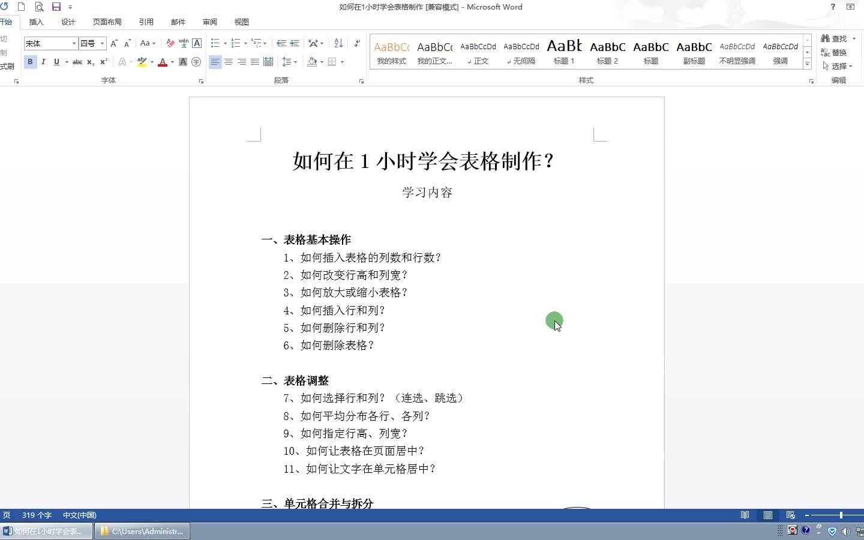The height and width of the screenshot is (540, 864).
Task: Align the paragraph to the right
Action: point(242,62)
